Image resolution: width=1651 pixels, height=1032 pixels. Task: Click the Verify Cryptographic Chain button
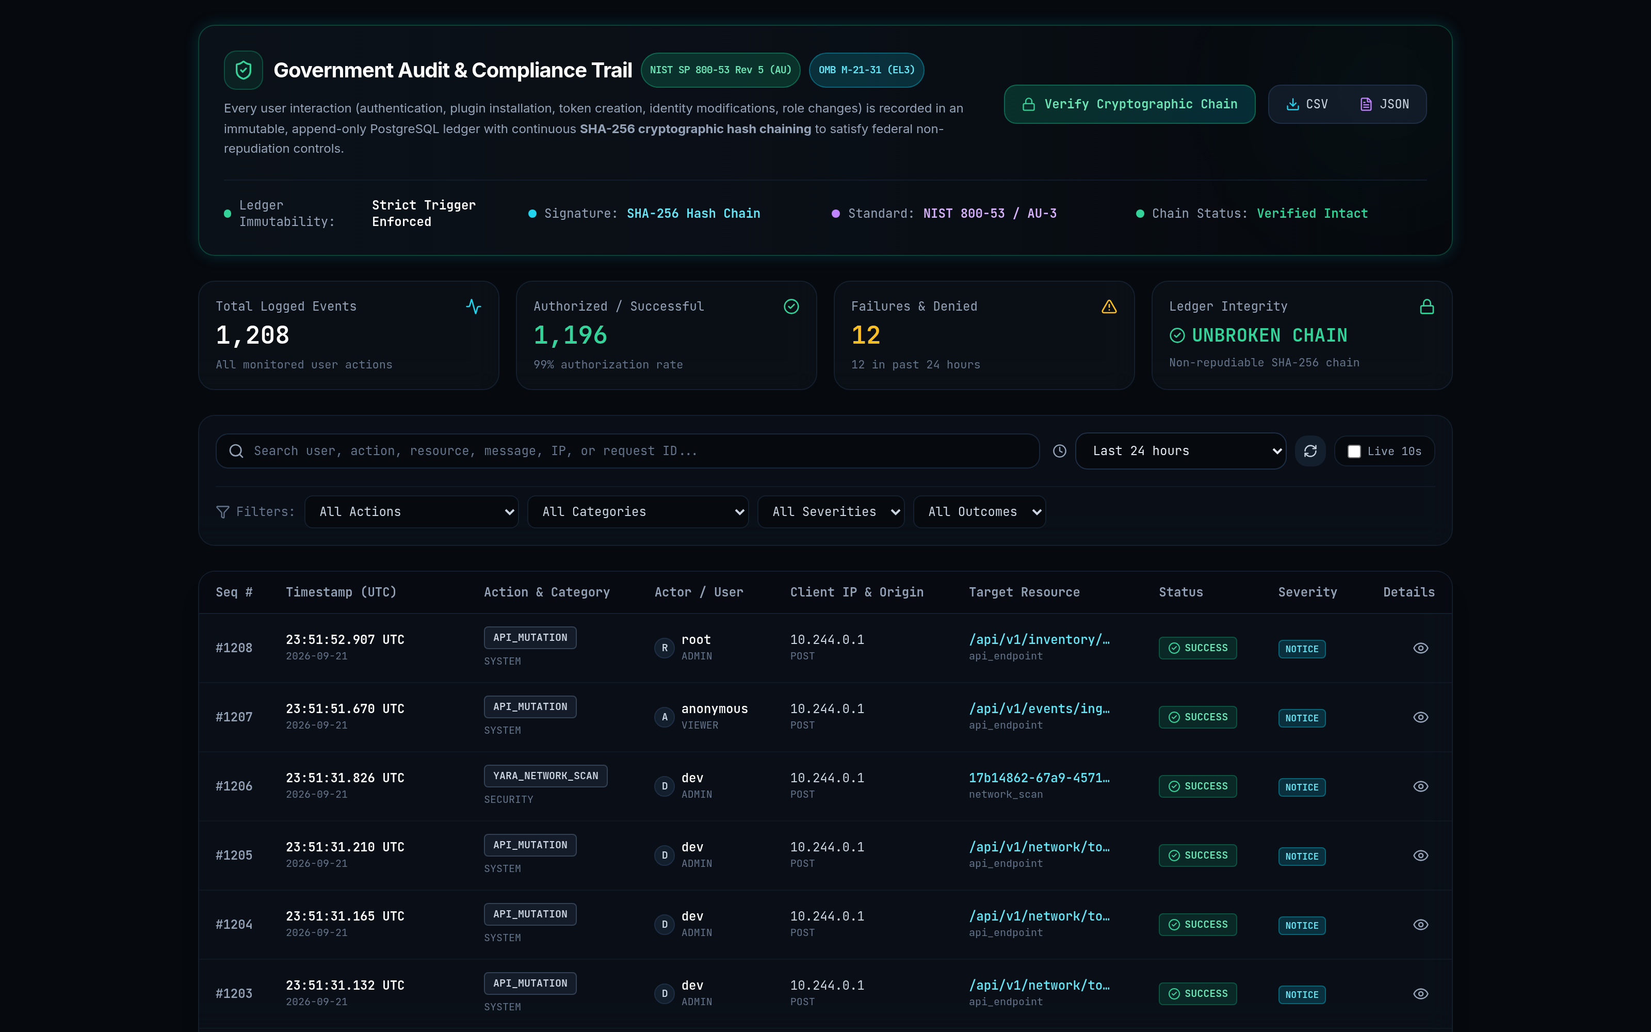point(1130,104)
